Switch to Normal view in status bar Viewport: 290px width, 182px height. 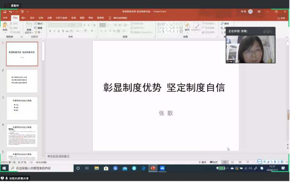click(x=225, y=162)
